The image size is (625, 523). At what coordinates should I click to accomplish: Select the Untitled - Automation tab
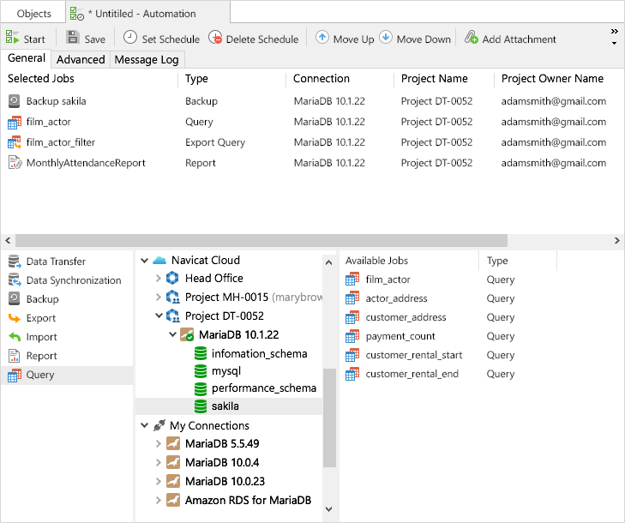[x=147, y=13]
